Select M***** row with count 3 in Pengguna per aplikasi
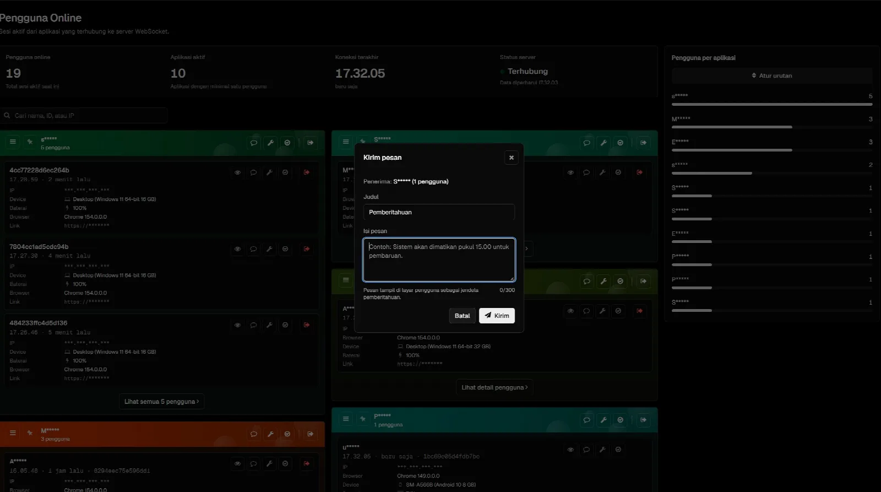Viewport: 881px width, 492px height. click(x=772, y=122)
